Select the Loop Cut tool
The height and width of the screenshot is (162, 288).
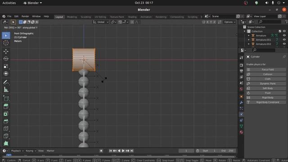(6, 129)
